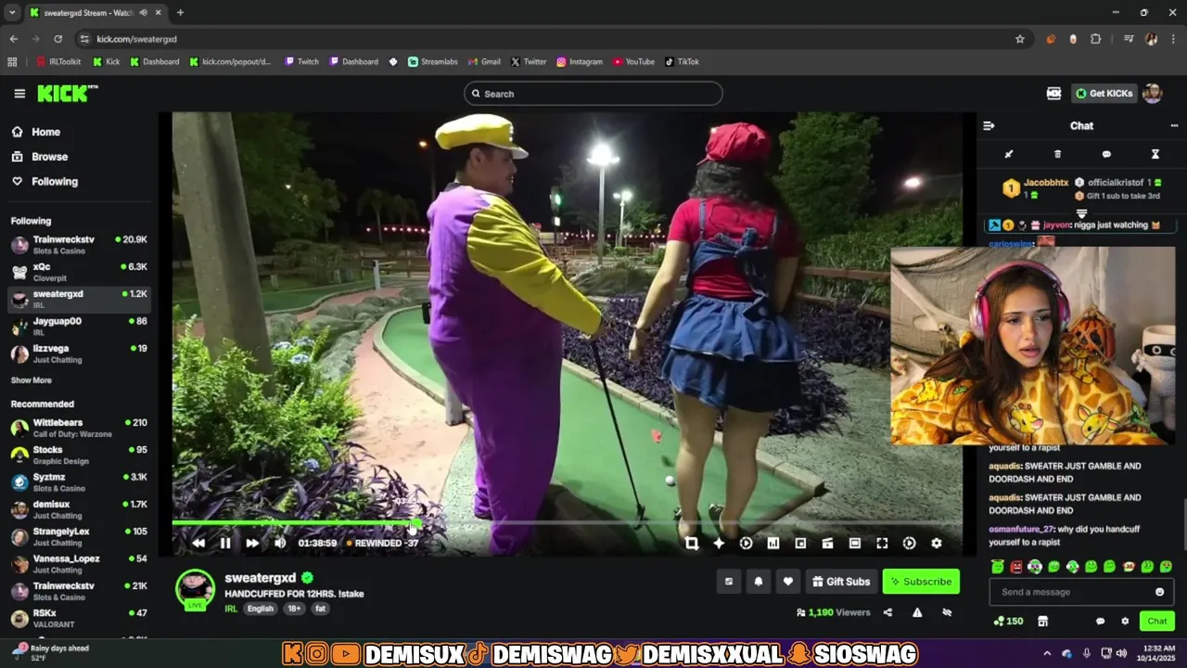Open the user profile avatar menu

click(1153, 94)
